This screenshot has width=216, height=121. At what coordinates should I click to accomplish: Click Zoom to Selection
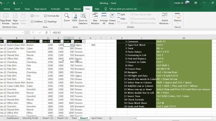83,19
